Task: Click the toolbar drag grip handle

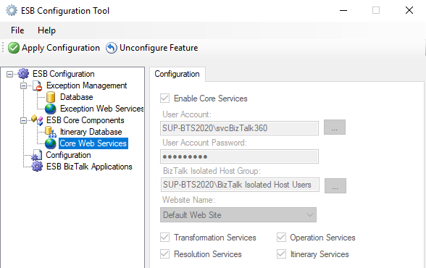Action: 3,48
